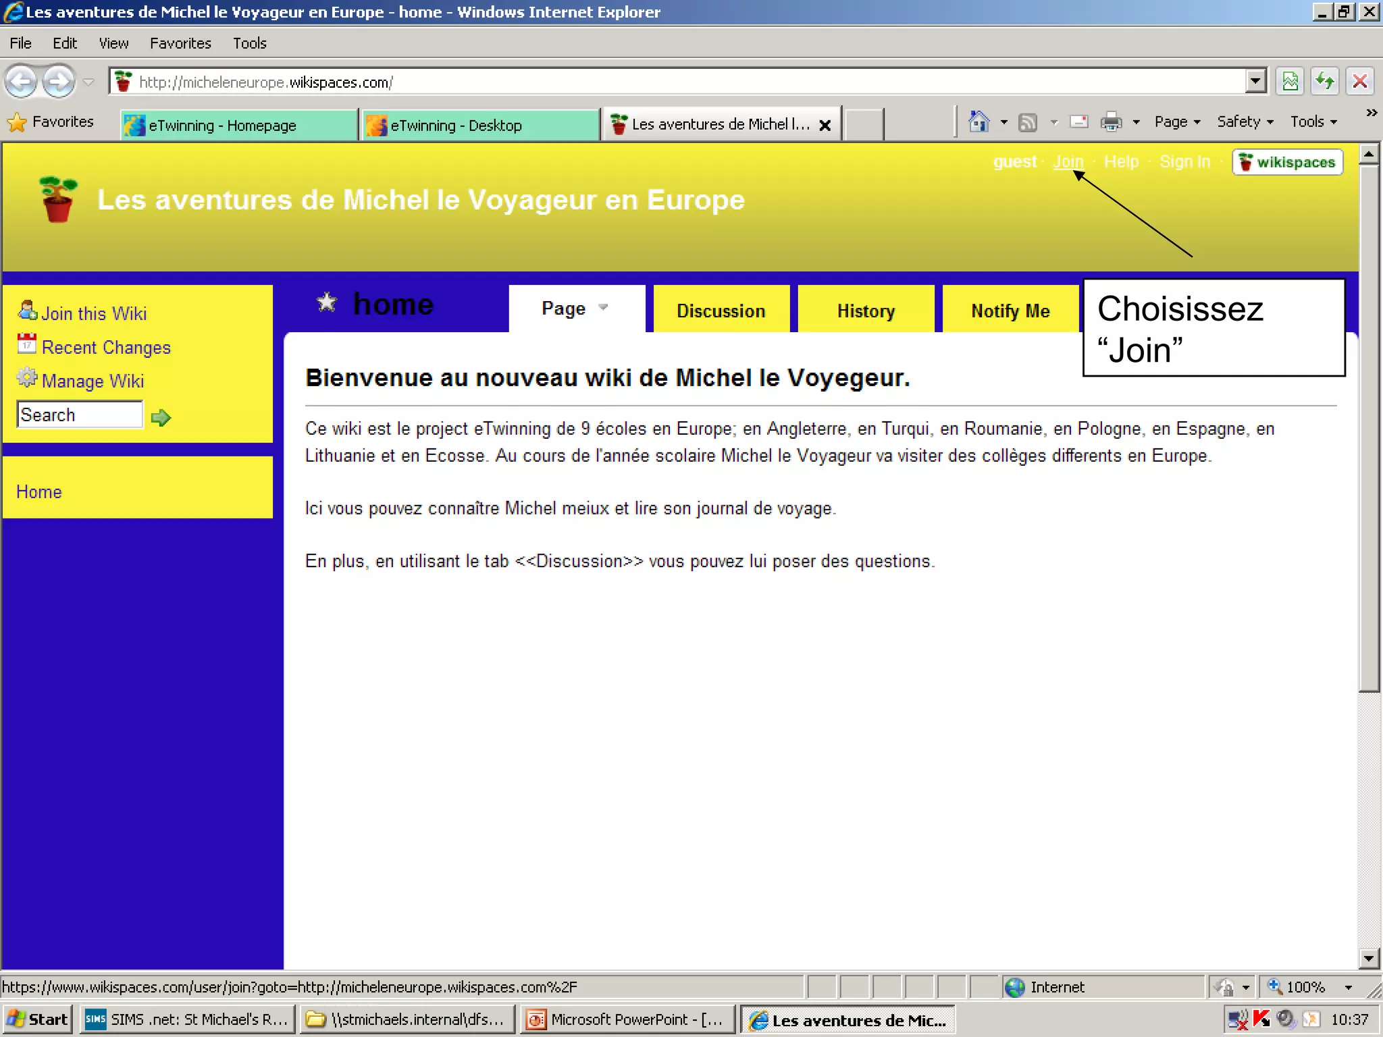Switch to the Discussion tab
Screen dimensions: 1383x1037
pyautogui.click(x=721, y=311)
